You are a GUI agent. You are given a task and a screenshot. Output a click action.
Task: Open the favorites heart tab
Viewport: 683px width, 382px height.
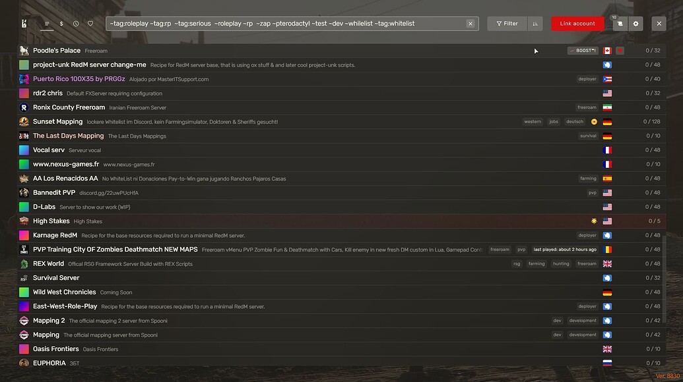point(90,24)
